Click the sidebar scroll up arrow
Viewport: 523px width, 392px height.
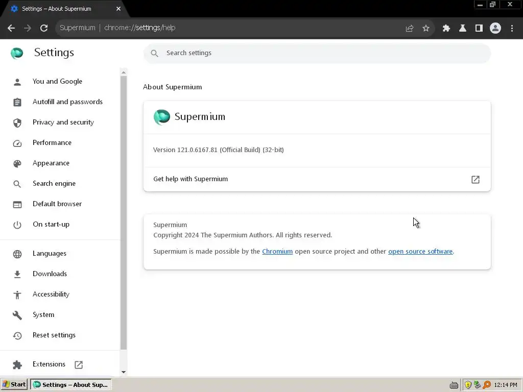[x=124, y=72]
